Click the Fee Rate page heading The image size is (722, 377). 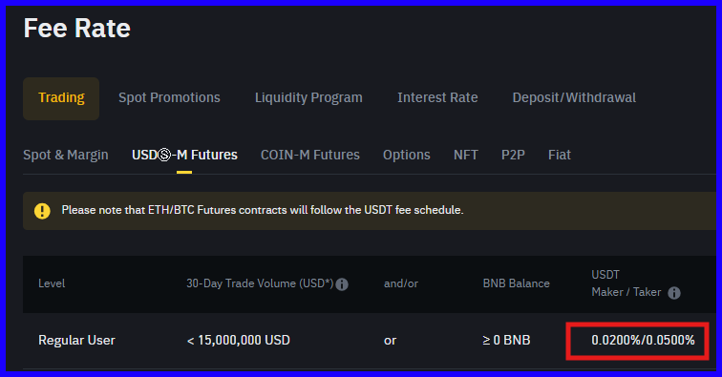coord(77,28)
